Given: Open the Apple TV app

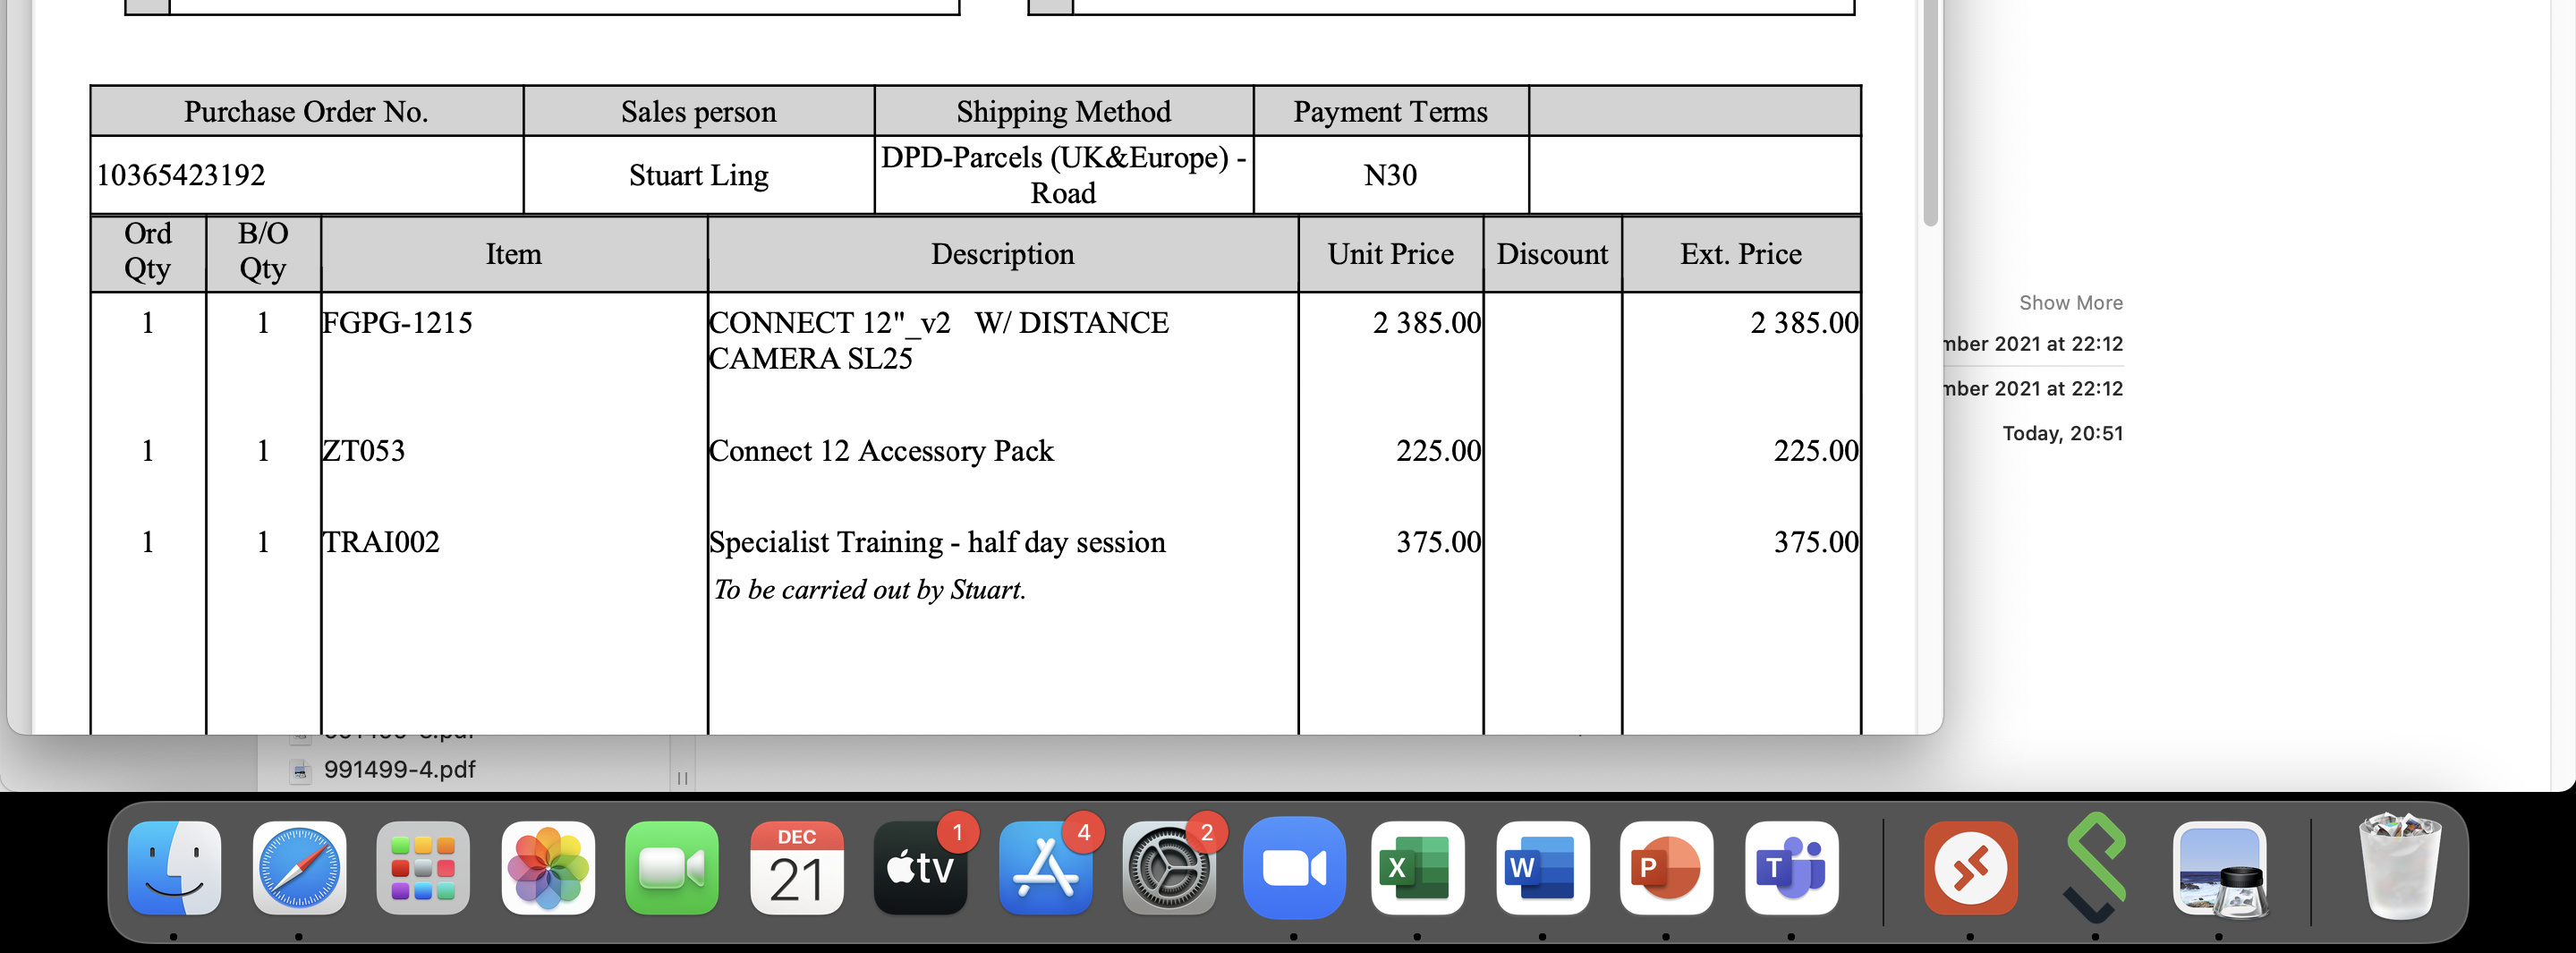Looking at the screenshot, I should [921, 868].
